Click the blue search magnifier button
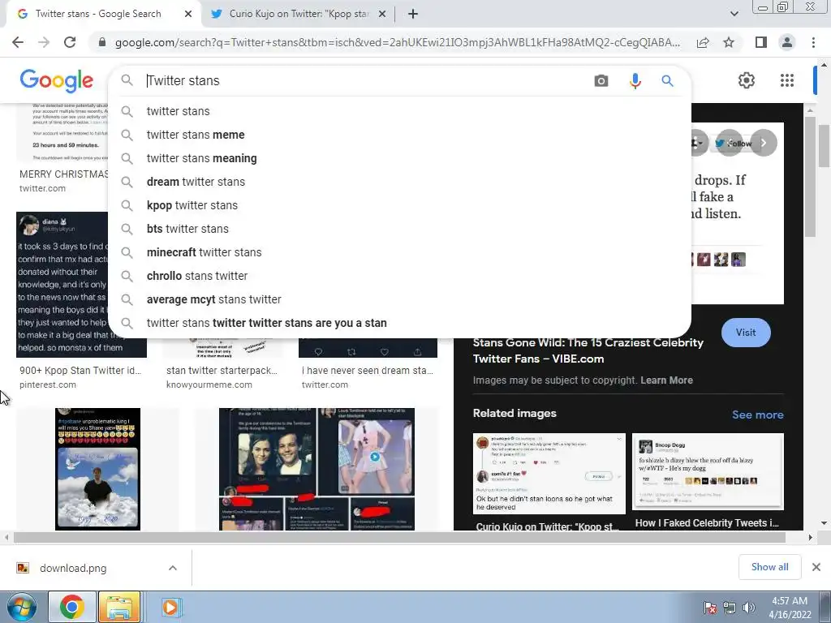 (667, 81)
